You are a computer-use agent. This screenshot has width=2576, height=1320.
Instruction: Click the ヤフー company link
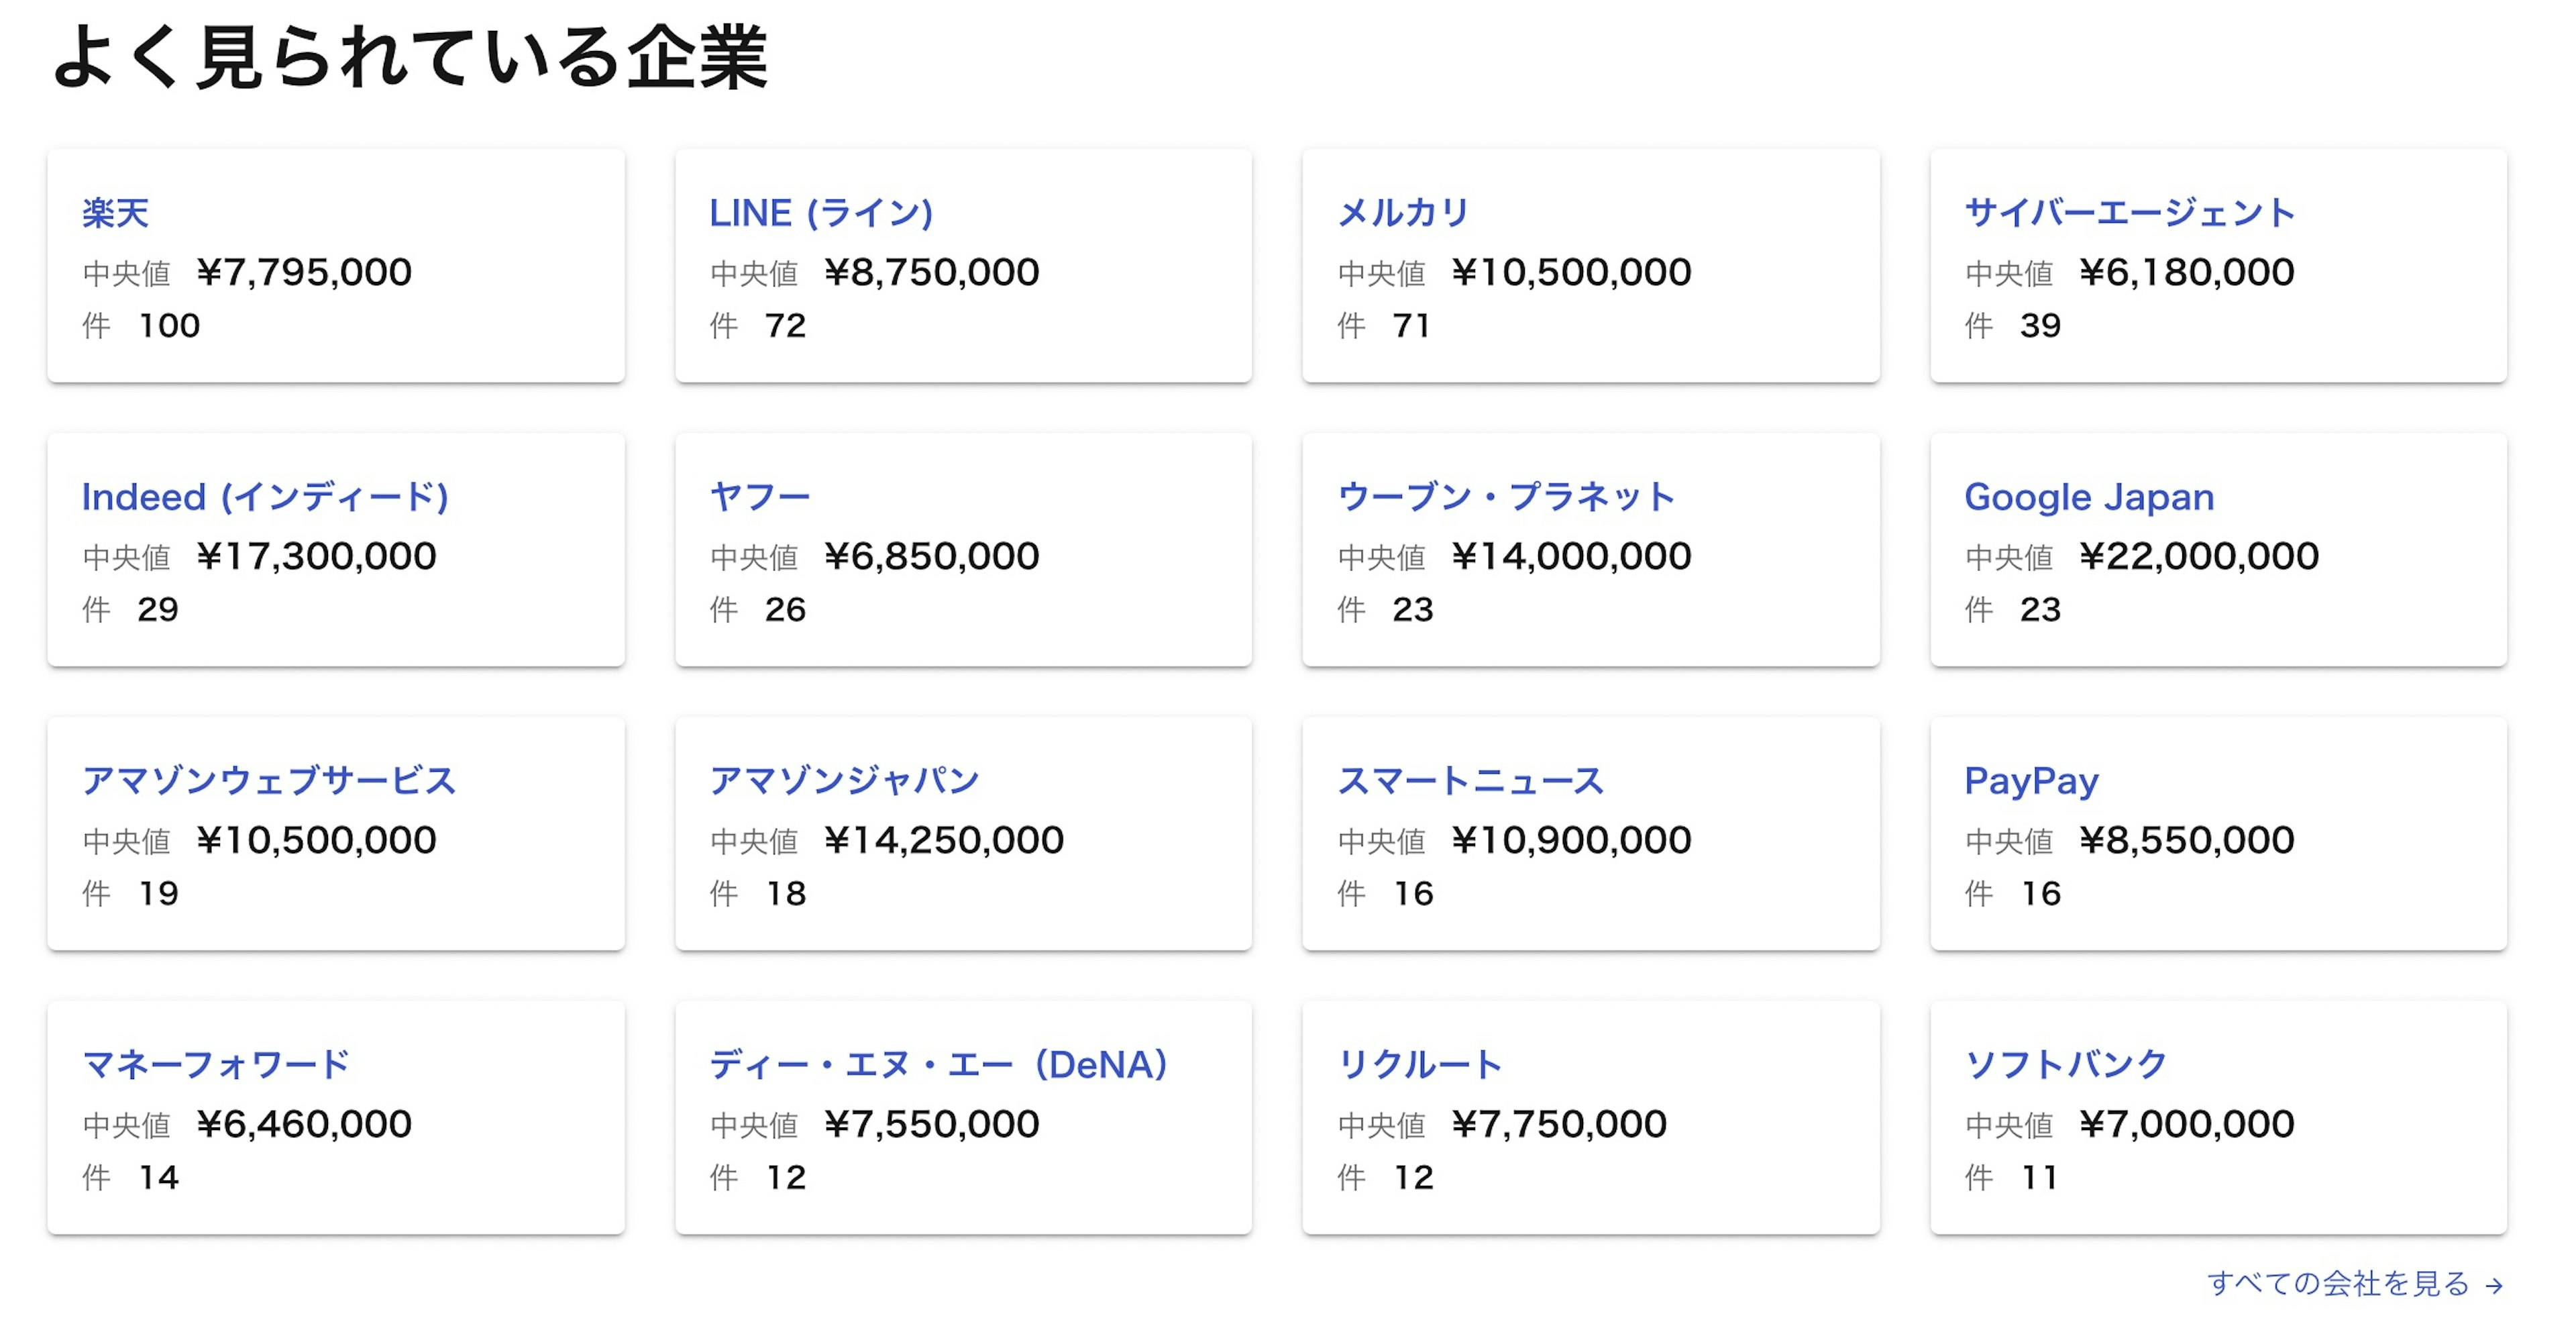[x=760, y=497]
